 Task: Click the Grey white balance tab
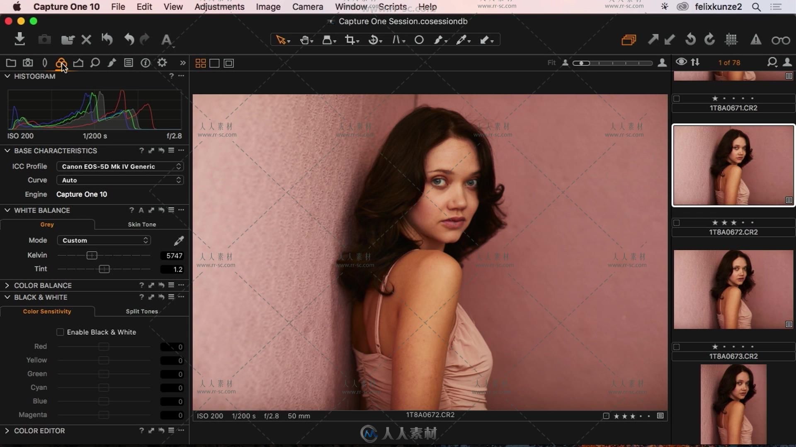[46, 224]
